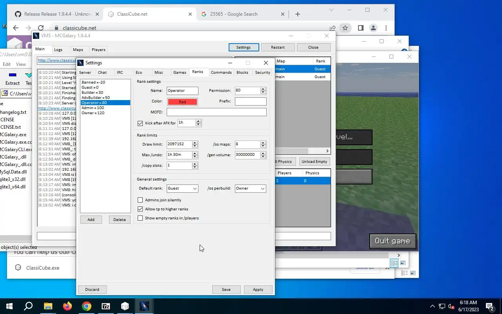Image resolution: width=502 pixels, height=314 pixels.
Task: Click /os maps spinner arrows
Action: pos(263,144)
